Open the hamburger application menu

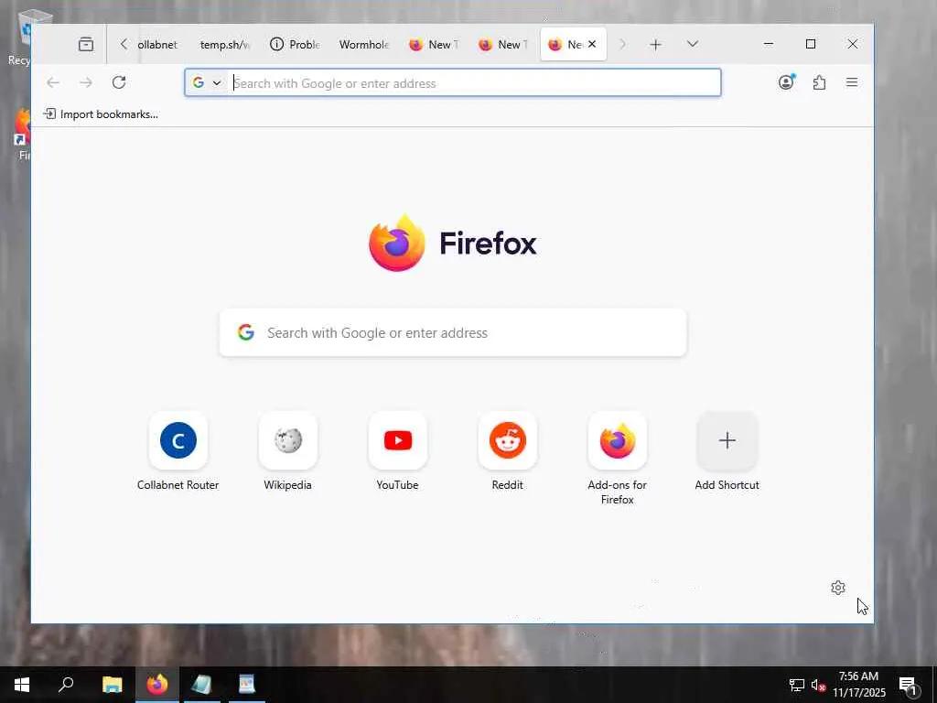pos(852,82)
